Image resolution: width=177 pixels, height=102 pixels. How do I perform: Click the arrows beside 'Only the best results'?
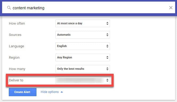(107, 69)
